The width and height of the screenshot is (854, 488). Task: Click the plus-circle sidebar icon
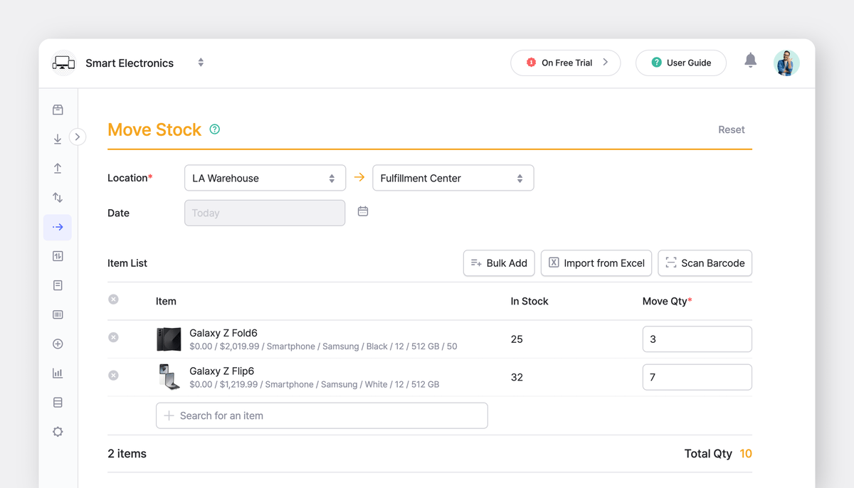[58, 344]
